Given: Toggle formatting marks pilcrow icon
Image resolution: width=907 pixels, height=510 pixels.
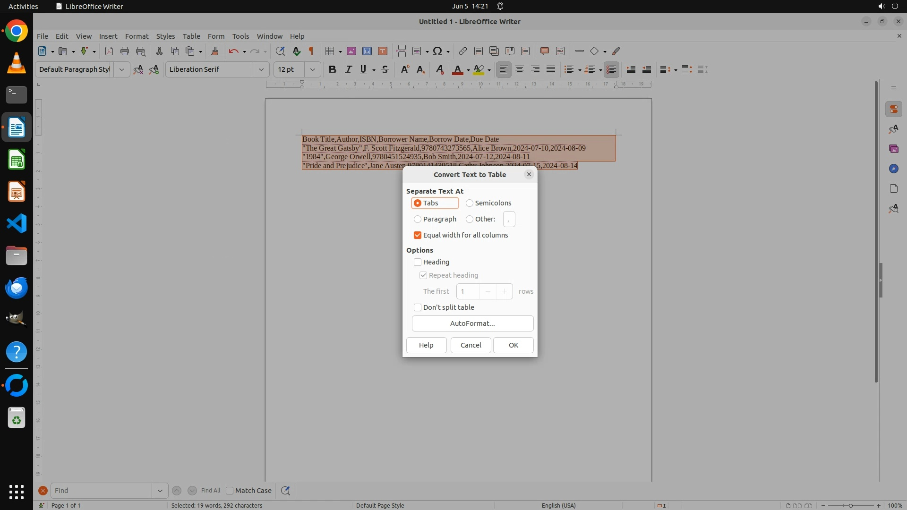Looking at the screenshot, I should click(311, 51).
